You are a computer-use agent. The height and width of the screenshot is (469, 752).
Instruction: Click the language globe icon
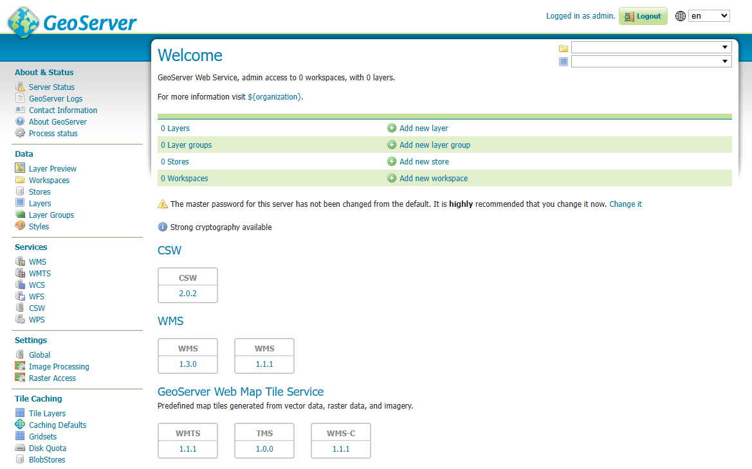point(680,16)
